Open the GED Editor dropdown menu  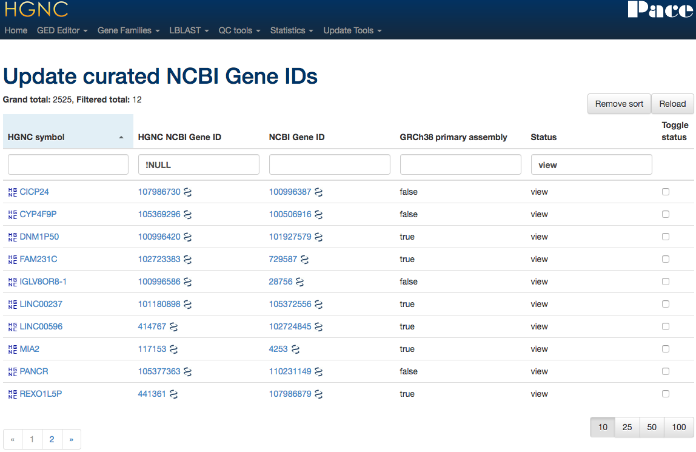(x=62, y=30)
